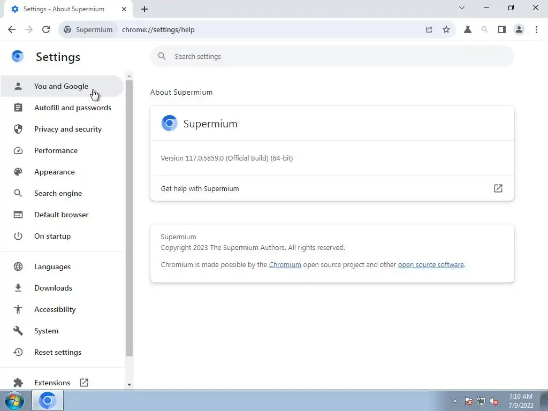Toggle the side panel icon
Viewport: 548px width, 411px height.
point(502,30)
